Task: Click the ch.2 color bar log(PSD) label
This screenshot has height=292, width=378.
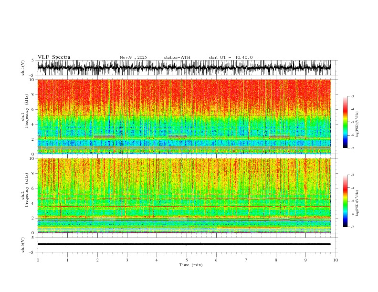Action: pyautogui.click(x=357, y=203)
